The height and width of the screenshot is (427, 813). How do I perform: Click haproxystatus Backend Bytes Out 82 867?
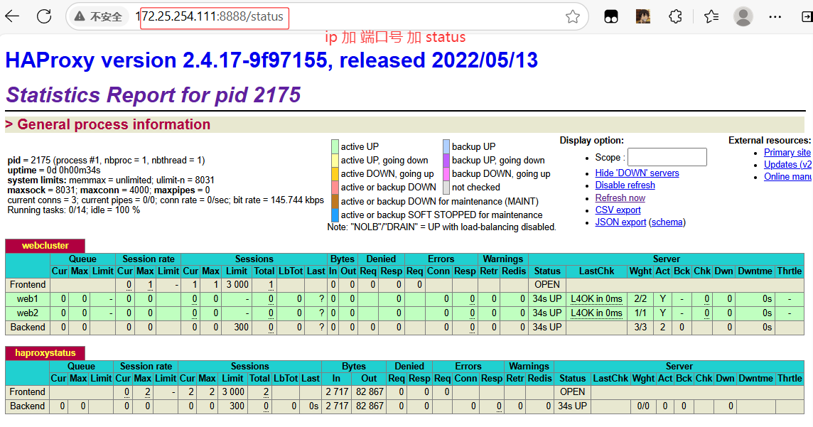click(369, 406)
